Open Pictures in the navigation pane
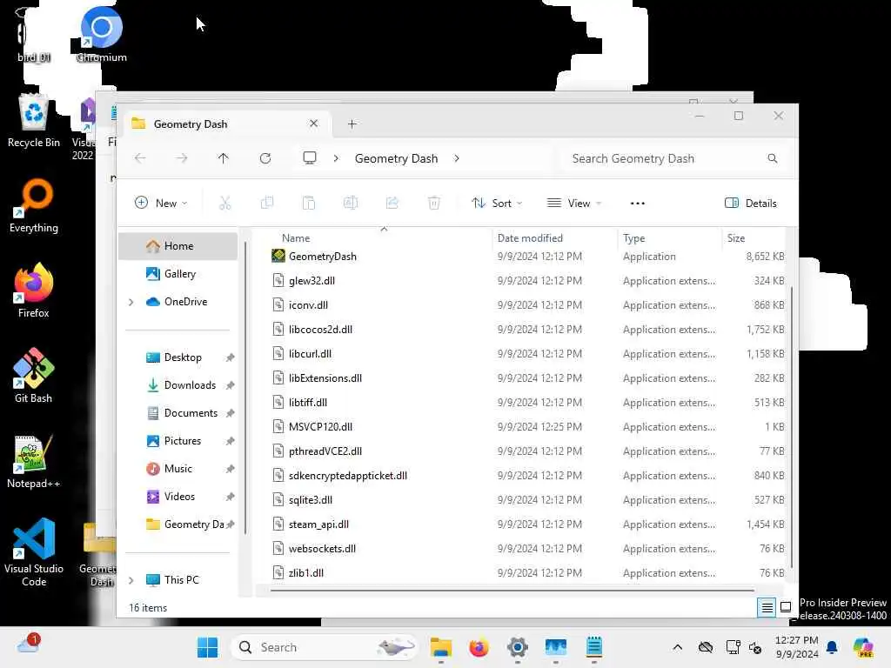This screenshot has height=668, width=891. point(178,441)
